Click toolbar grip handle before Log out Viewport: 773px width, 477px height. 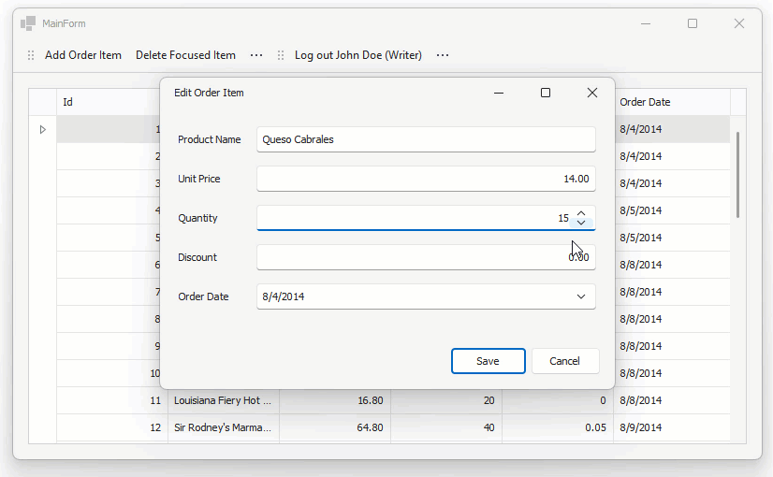(281, 55)
